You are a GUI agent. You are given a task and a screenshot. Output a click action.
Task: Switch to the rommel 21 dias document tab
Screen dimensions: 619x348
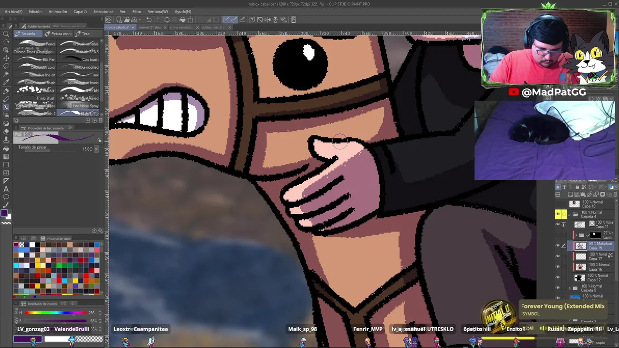click(149, 28)
